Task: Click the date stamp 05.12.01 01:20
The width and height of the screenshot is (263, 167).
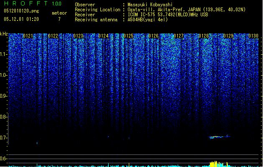Action: pos(21,19)
